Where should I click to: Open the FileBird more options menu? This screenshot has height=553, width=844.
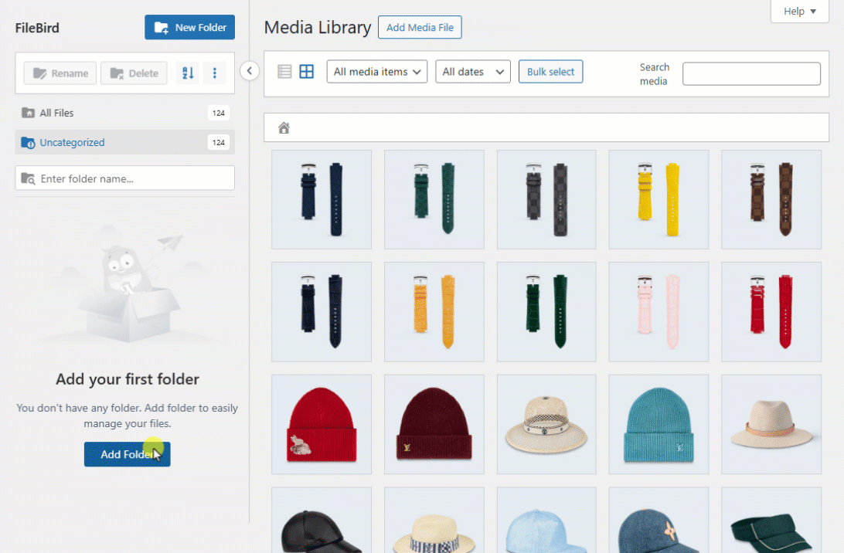pos(214,73)
